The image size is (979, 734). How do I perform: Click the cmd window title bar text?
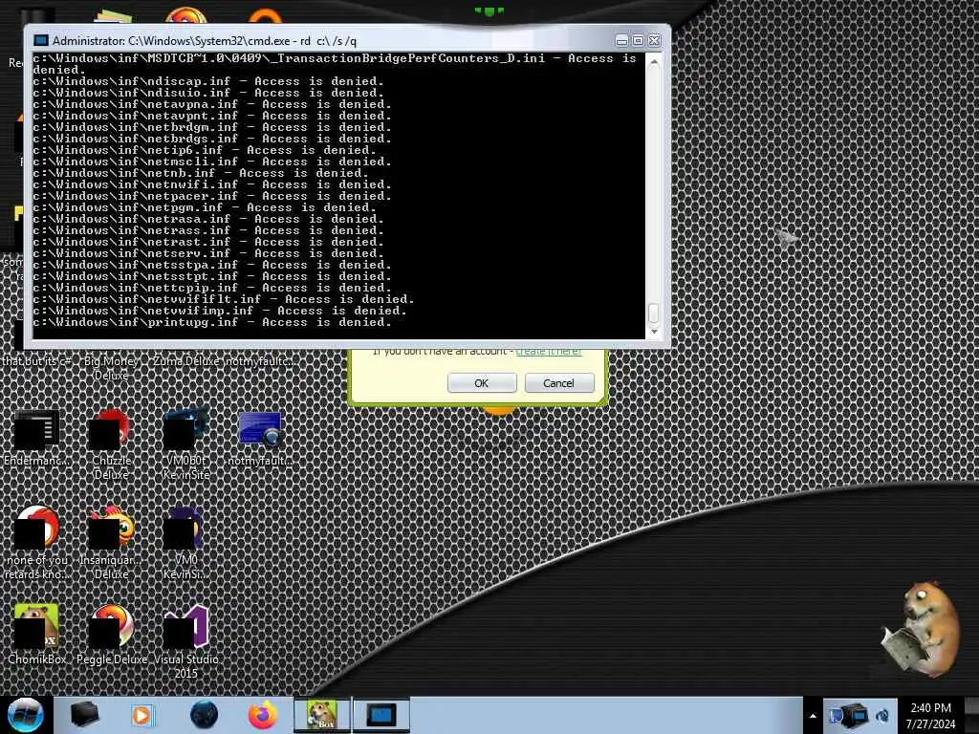(205, 41)
